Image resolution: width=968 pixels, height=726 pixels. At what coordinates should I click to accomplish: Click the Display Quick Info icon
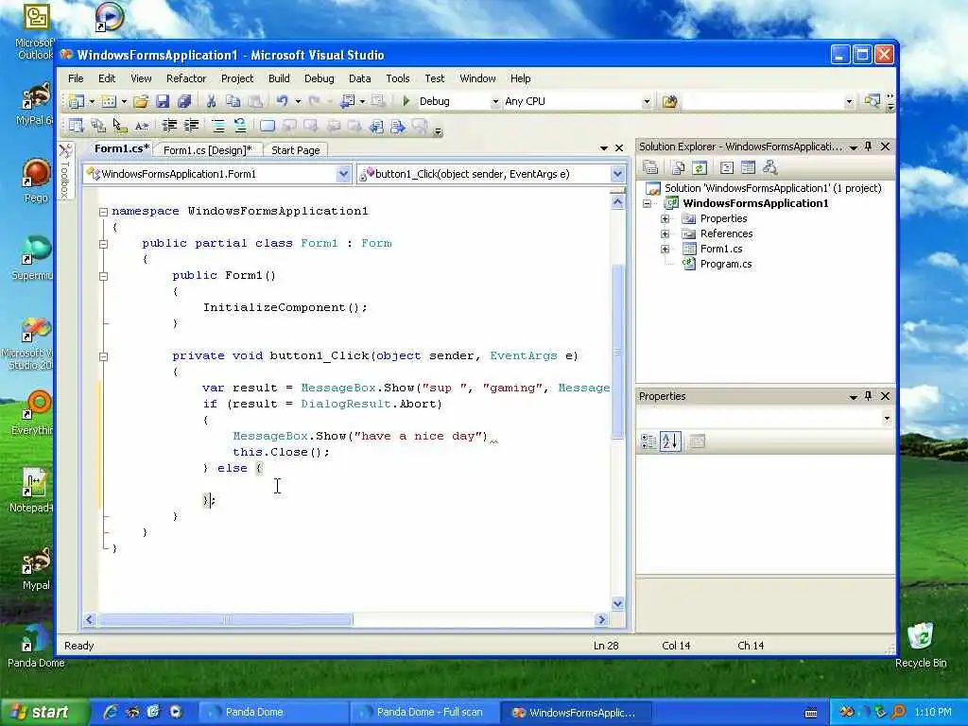click(x=120, y=127)
